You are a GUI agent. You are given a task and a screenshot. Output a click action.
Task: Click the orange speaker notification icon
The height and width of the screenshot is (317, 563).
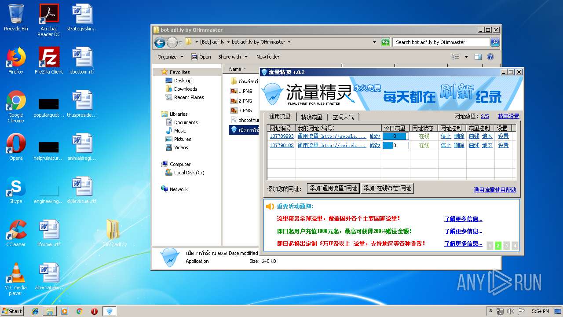coord(270,206)
